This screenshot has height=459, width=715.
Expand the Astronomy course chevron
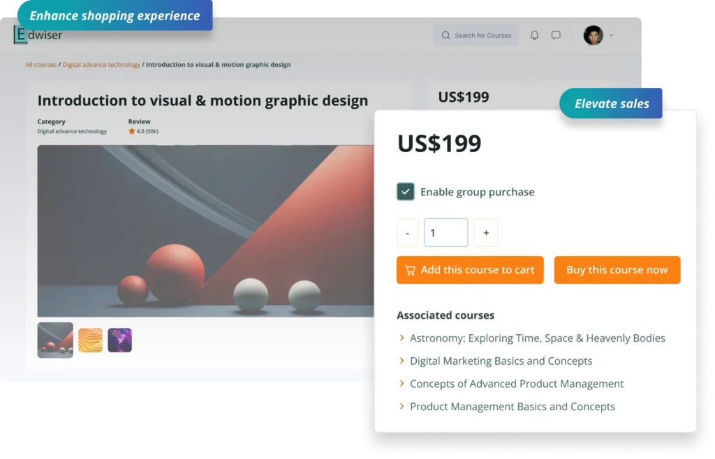tap(401, 338)
